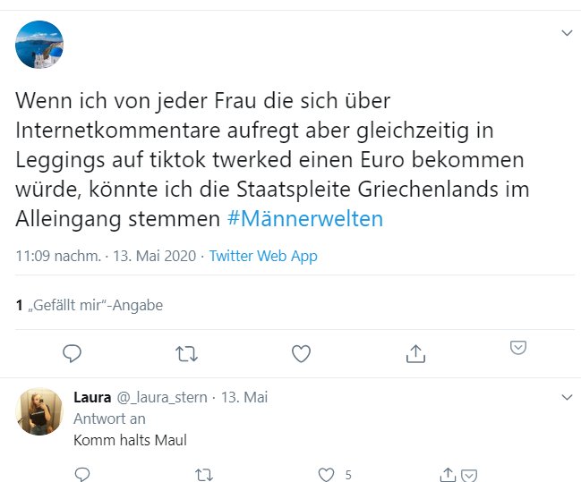Like the main tweet with the heart
Screen dimensions: 581x482
pyautogui.click(x=301, y=354)
